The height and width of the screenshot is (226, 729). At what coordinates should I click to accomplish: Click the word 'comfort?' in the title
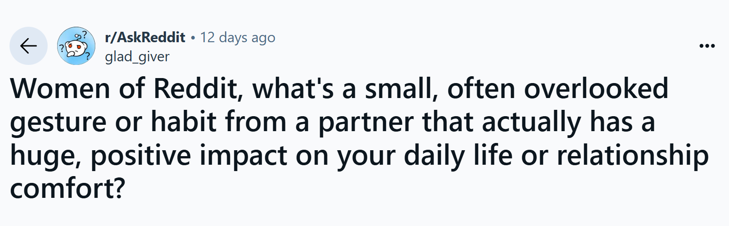[x=67, y=189]
